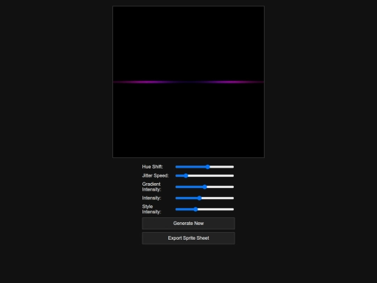Select the Jitter Speed slider handle

(x=186, y=175)
